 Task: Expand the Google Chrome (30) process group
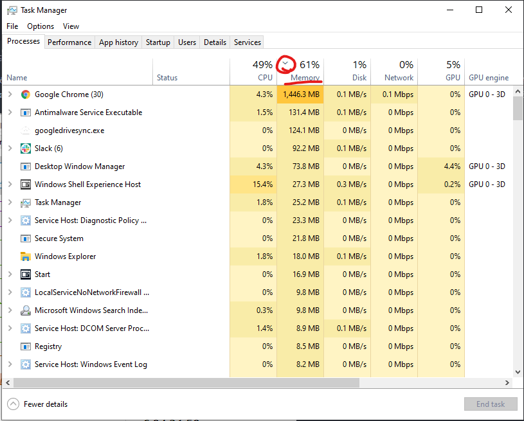click(x=10, y=94)
